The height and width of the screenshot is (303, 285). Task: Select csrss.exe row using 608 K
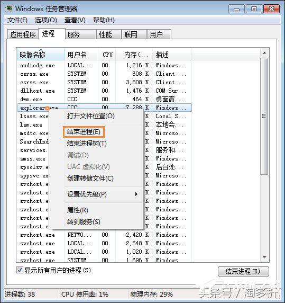[x=104, y=74]
